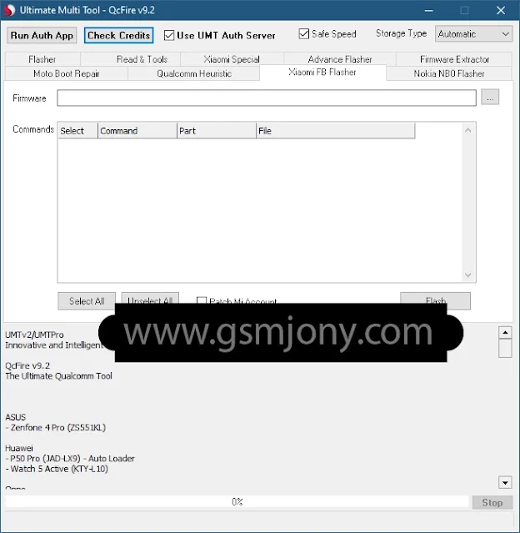This screenshot has width=520, height=533.
Task: Enable the Patch Mi Account checkbox
Action: pos(202,300)
